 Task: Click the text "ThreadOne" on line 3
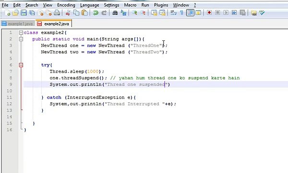click(146, 45)
